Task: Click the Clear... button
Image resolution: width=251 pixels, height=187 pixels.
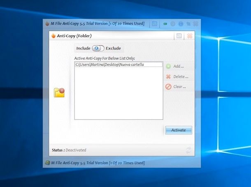Action: (179, 87)
